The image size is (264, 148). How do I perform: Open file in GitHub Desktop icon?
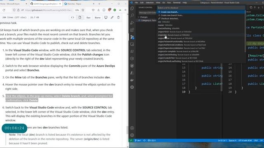pos(106,17)
